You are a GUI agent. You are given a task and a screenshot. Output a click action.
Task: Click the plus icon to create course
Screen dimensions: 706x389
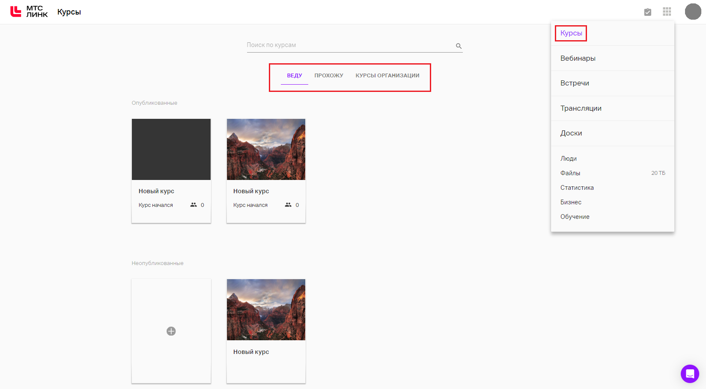tap(171, 331)
